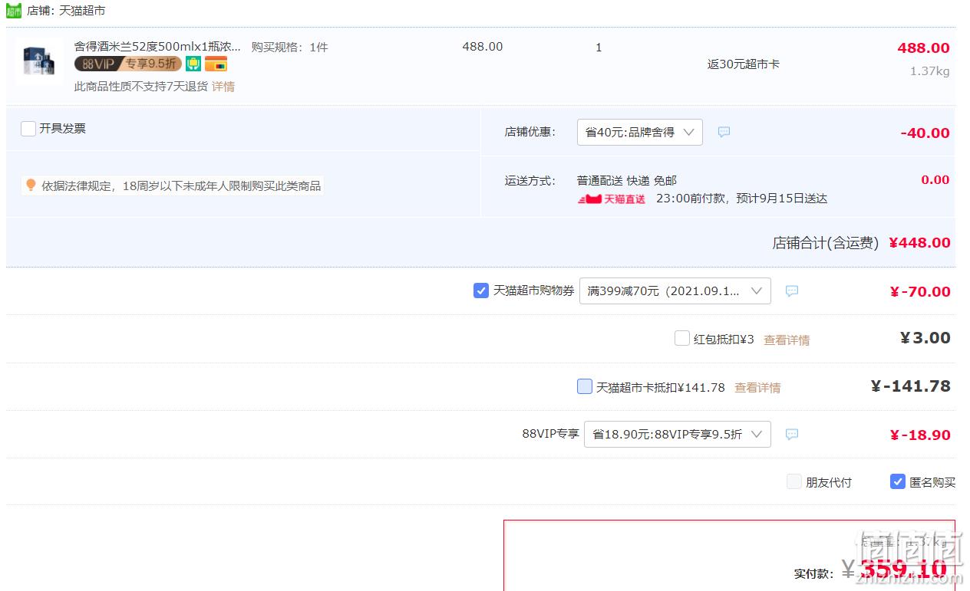Click 详情 link after the 7天退货 notice

point(223,87)
